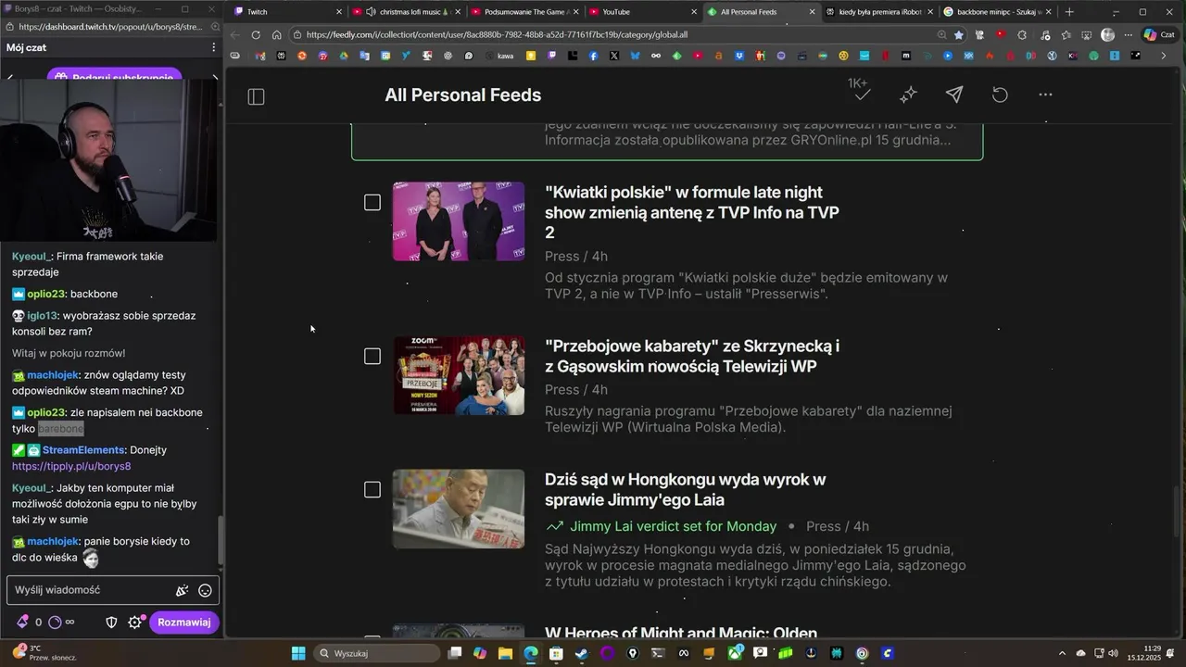The height and width of the screenshot is (667, 1186).
Task: Mark all as read checkmark icon
Action: tap(862, 94)
